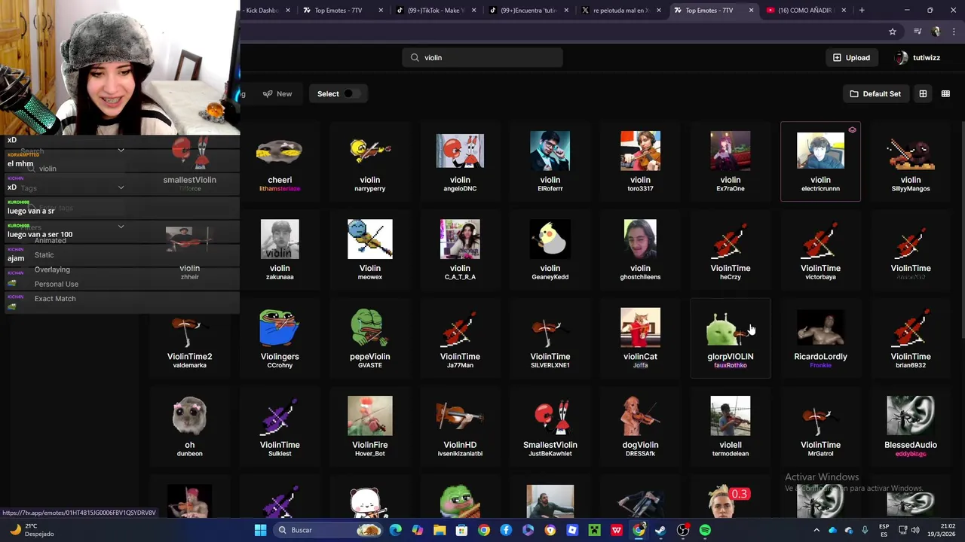The image size is (965, 542).
Task: Click the sidebar search field with violin
Action: tap(72, 169)
